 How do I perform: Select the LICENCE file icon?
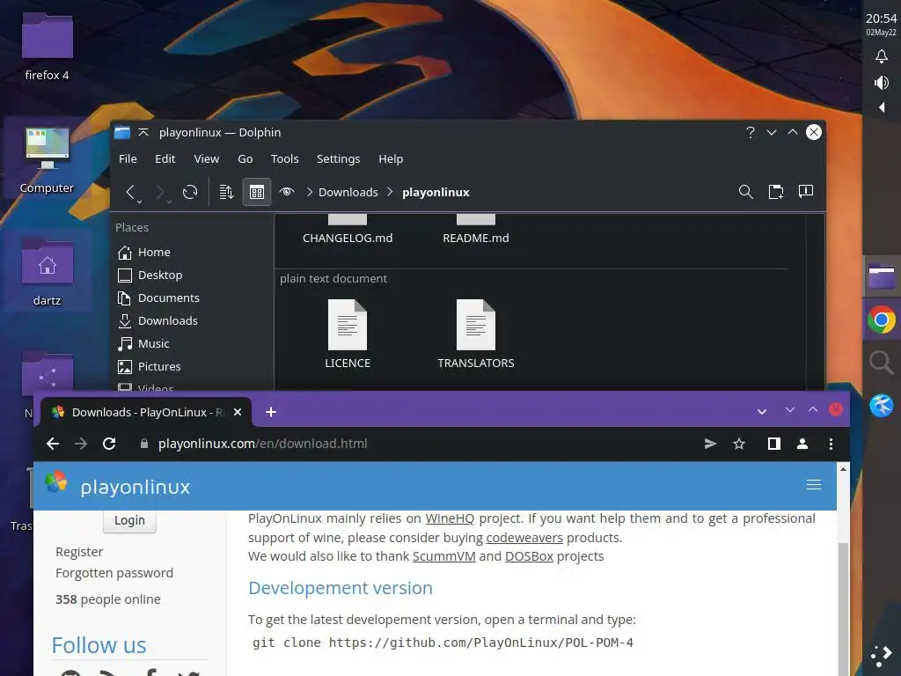click(348, 325)
